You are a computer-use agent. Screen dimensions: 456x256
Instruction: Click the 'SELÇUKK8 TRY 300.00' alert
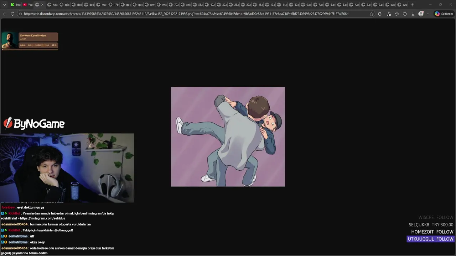tap(431, 225)
